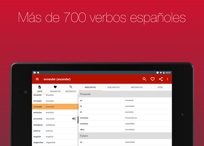Screen dimensions: 204x146
Task: Select the highlighted encender list row
Action: 55,107
